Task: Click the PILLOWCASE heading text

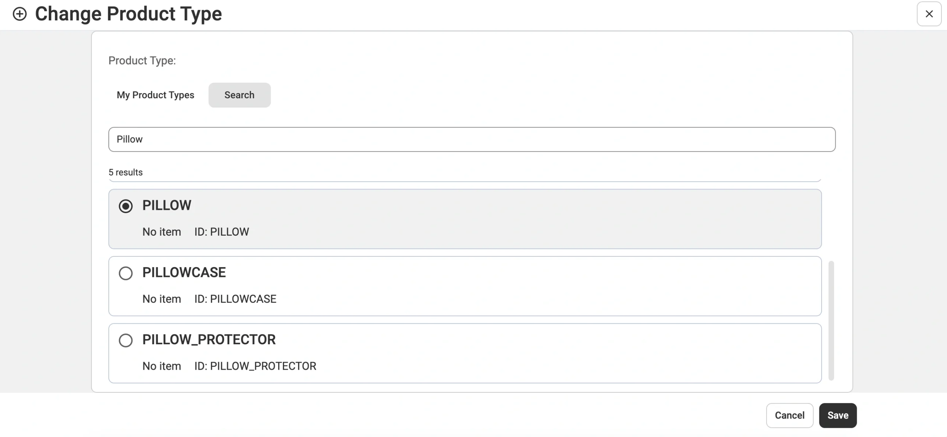Action: [x=184, y=273]
